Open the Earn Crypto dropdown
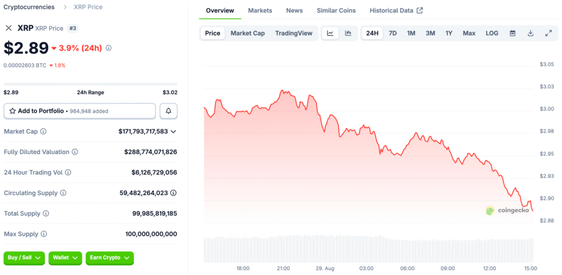 pyautogui.click(x=110, y=258)
